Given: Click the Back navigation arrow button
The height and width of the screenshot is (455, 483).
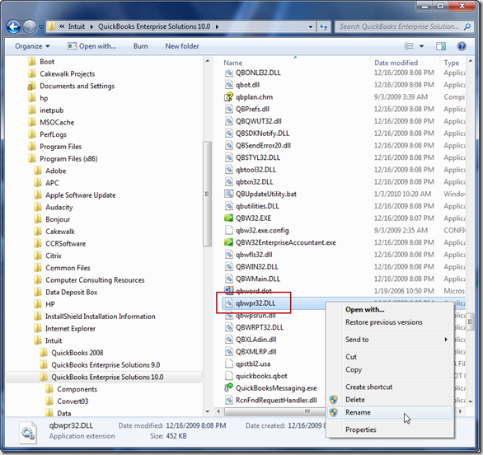Looking at the screenshot, I should coord(13,27).
